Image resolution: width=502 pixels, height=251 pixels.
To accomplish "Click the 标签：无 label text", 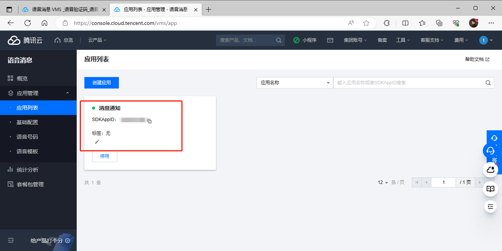I will [x=101, y=133].
